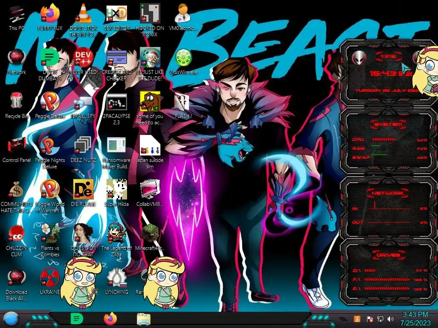The width and height of the screenshot is (438, 328).
Task: Open the Download Black Ali... icon
Action: pos(17,284)
